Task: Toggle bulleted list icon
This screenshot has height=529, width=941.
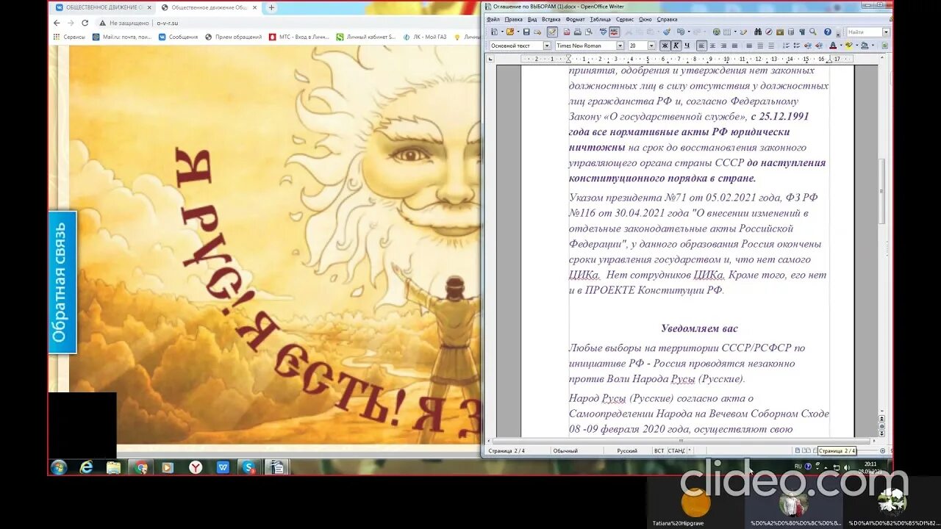Action: [796, 46]
